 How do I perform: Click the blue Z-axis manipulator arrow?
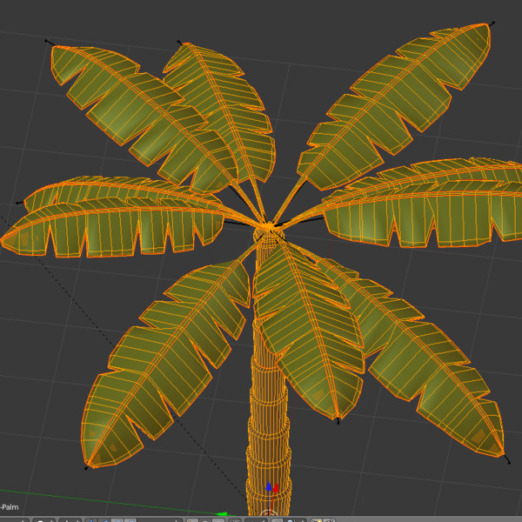269,486
